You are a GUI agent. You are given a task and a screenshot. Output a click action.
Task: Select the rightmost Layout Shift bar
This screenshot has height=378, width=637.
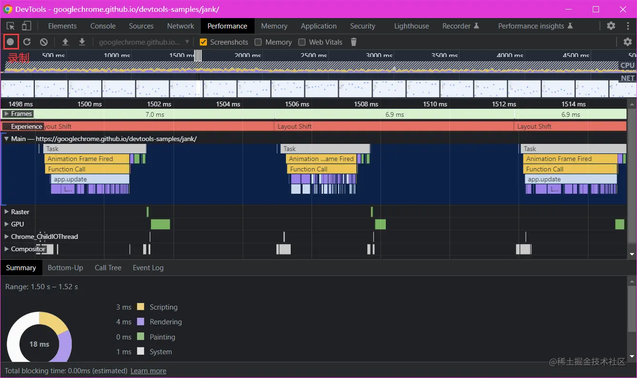click(x=570, y=126)
